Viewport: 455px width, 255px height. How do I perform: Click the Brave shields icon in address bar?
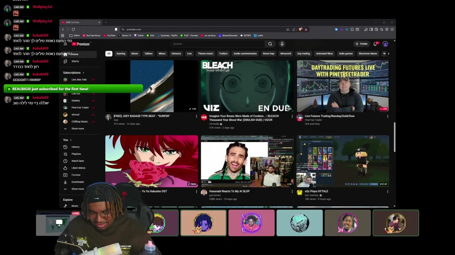coord(301,29)
